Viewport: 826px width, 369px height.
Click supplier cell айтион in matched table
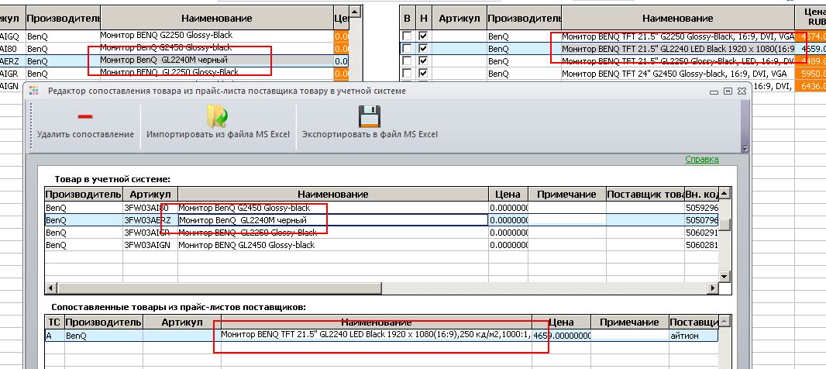click(x=693, y=335)
